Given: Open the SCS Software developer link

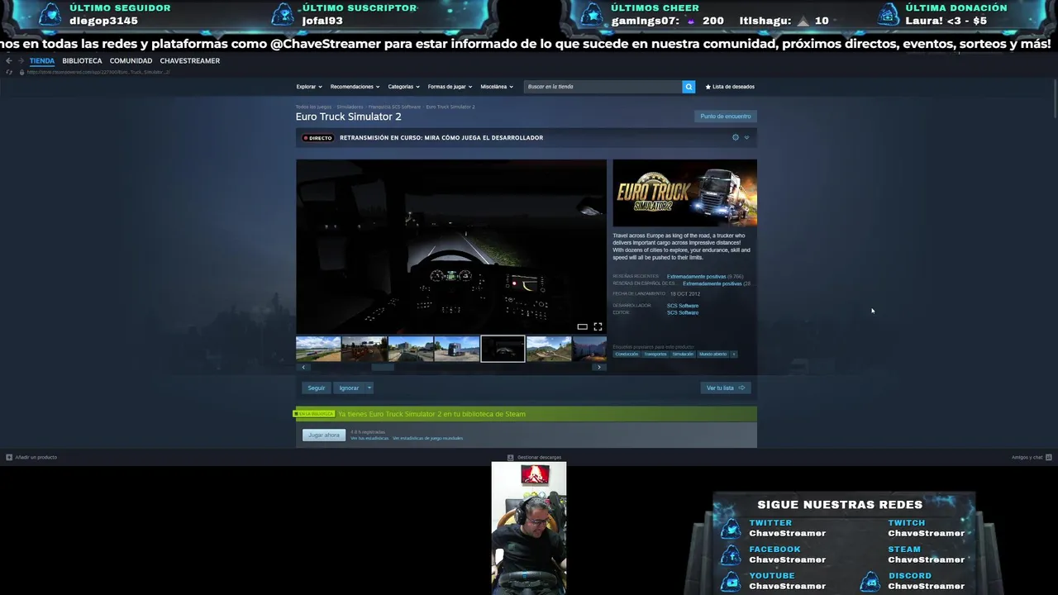Looking at the screenshot, I should (683, 306).
